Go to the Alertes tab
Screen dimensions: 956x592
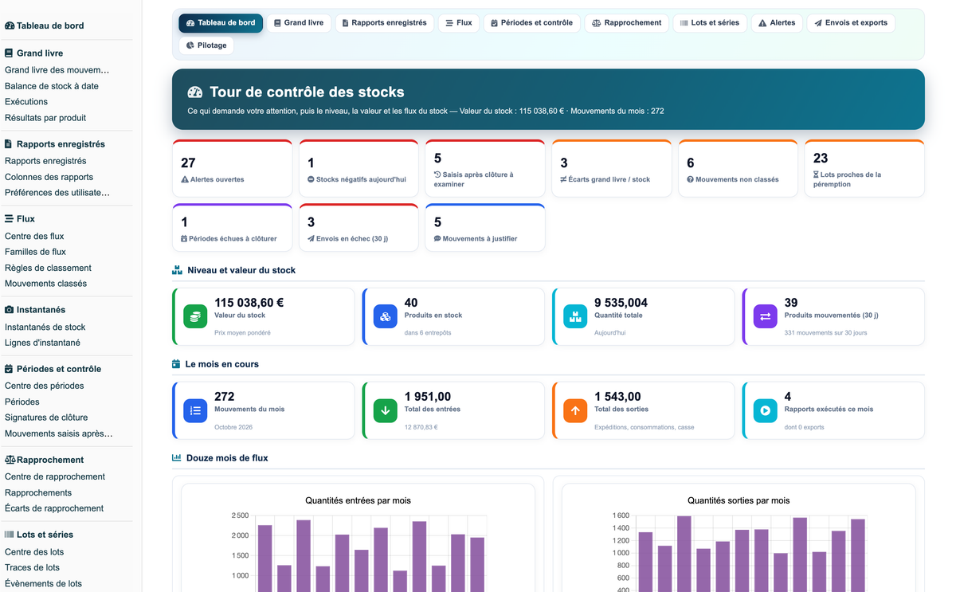pos(777,23)
